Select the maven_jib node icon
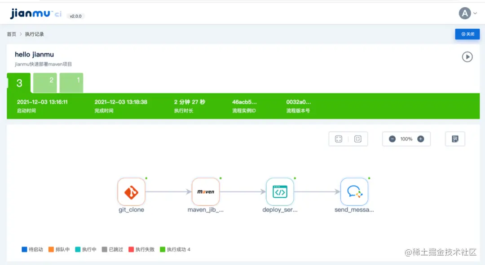The image size is (485, 265). (x=206, y=192)
